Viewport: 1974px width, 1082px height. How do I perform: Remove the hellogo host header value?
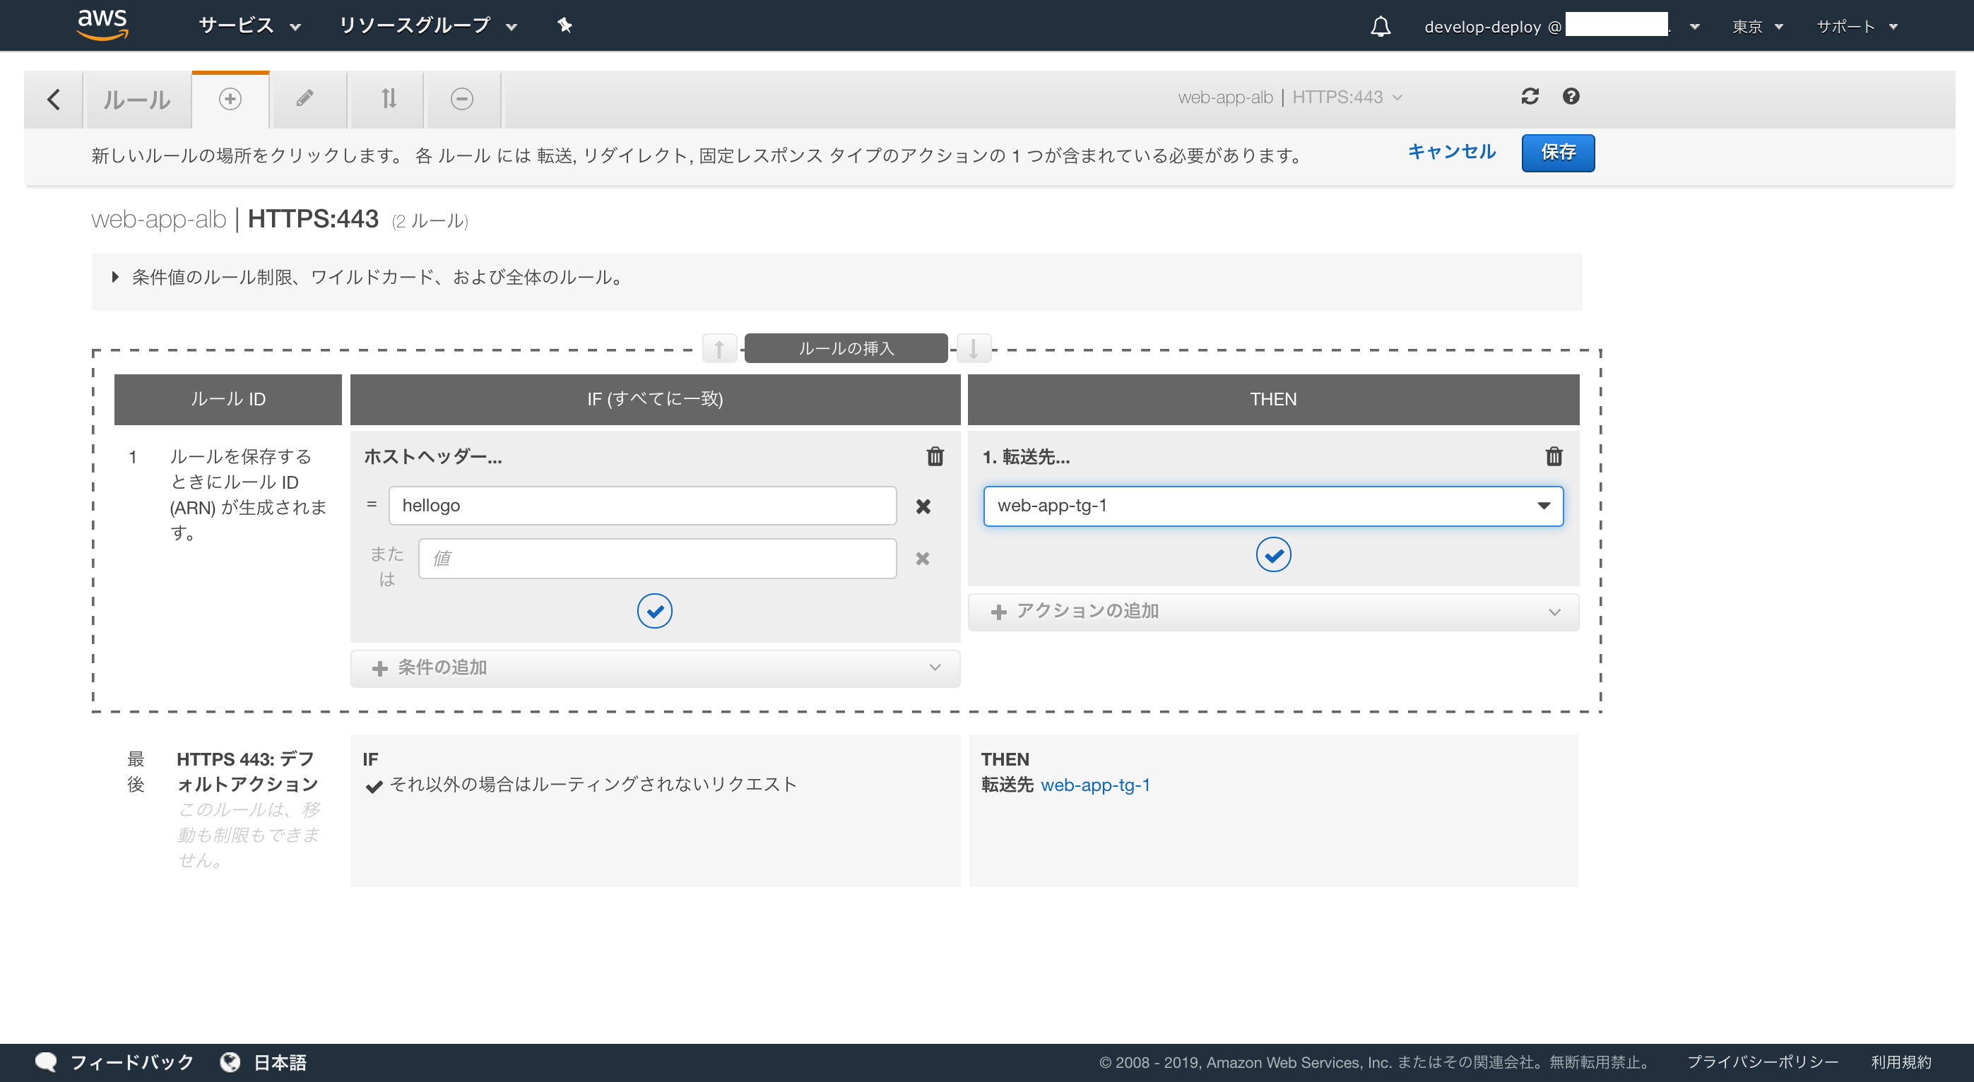click(x=923, y=506)
